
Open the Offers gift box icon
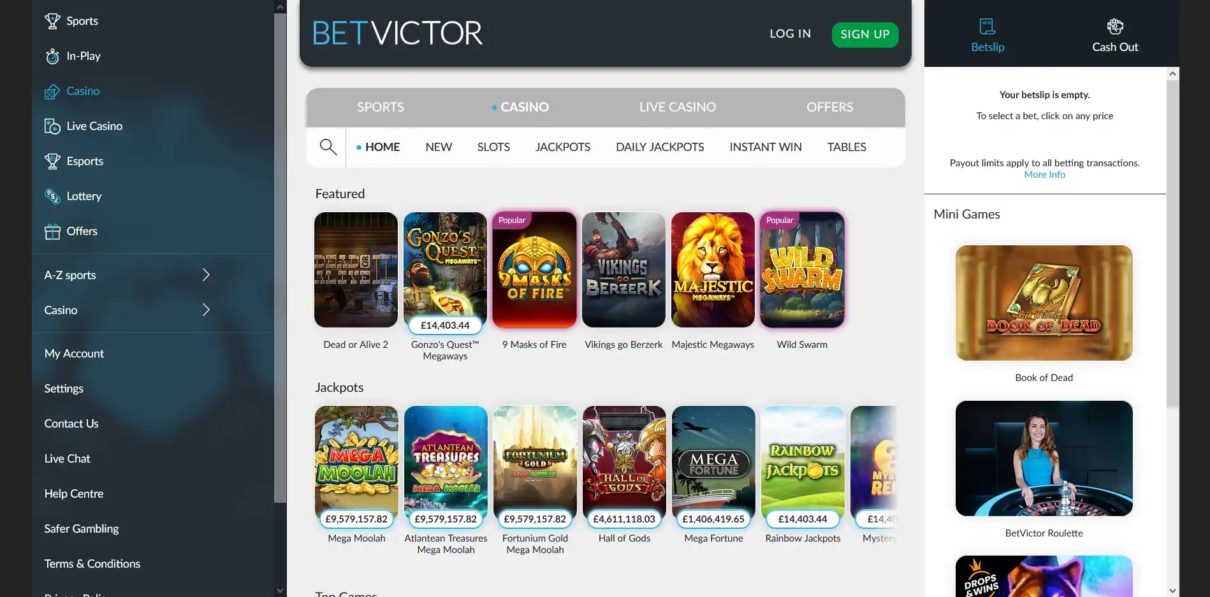pyautogui.click(x=52, y=231)
